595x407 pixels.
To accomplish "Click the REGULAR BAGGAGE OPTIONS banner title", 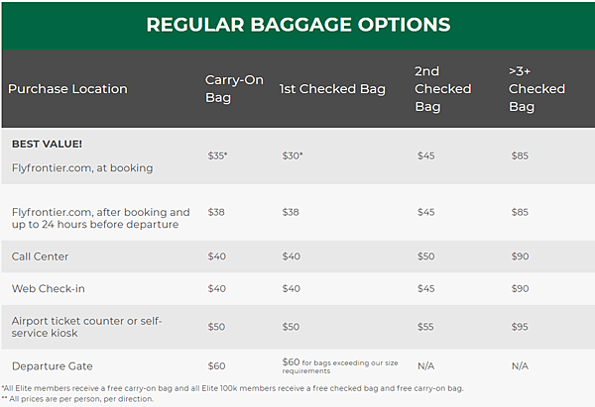I will (298, 25).
